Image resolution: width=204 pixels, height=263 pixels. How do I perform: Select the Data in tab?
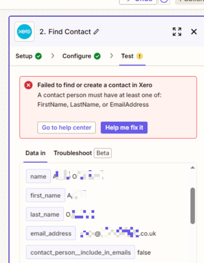tap(35, 153)
